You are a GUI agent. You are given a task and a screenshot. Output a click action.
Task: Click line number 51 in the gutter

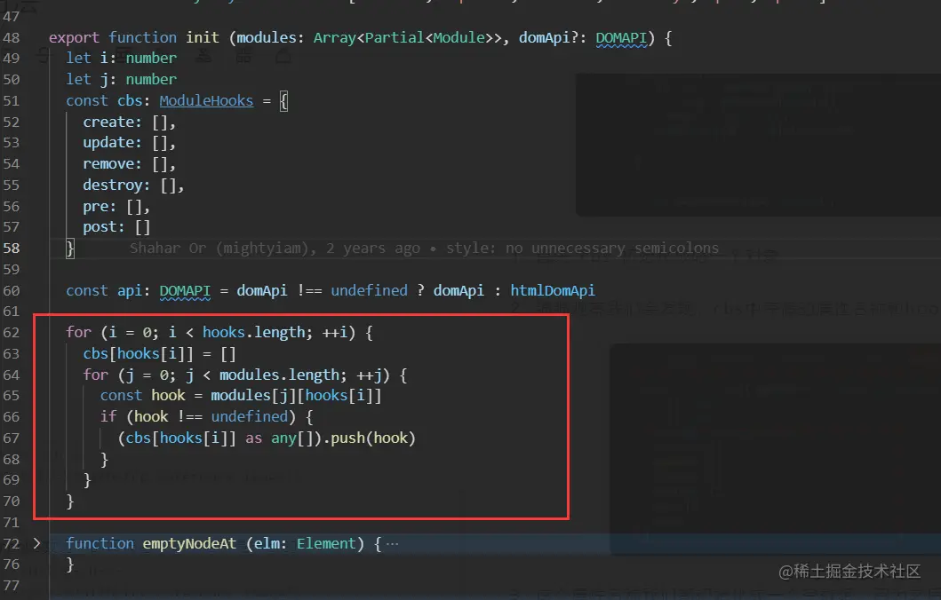pyautogui.click(x=12, y=100)
